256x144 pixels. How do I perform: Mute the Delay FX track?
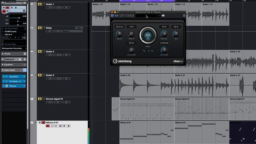click(x=40, y=28)
